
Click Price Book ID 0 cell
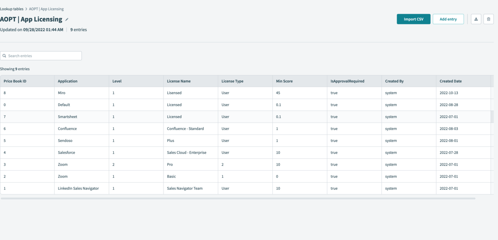click(27, 105)
